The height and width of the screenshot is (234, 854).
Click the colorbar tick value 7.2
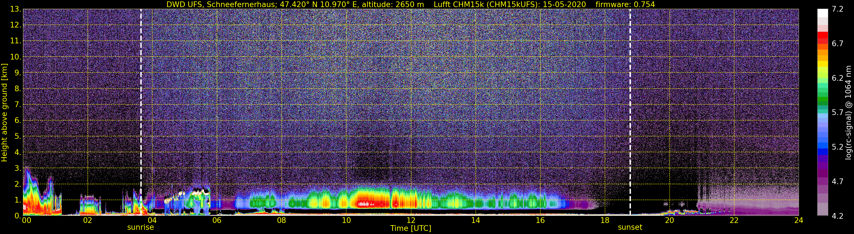pyautogui.click(x=838, y=9)
